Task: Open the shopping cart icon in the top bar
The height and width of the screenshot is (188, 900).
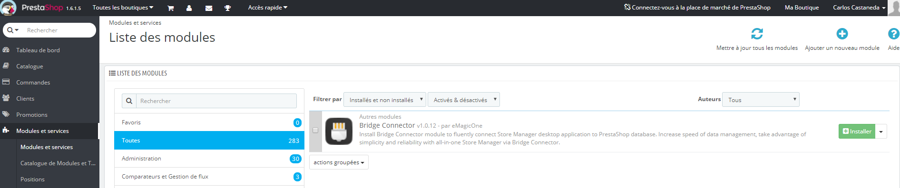Action: 171,8
